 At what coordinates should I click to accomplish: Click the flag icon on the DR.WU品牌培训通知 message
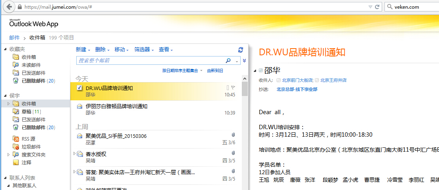coord(233,88)
